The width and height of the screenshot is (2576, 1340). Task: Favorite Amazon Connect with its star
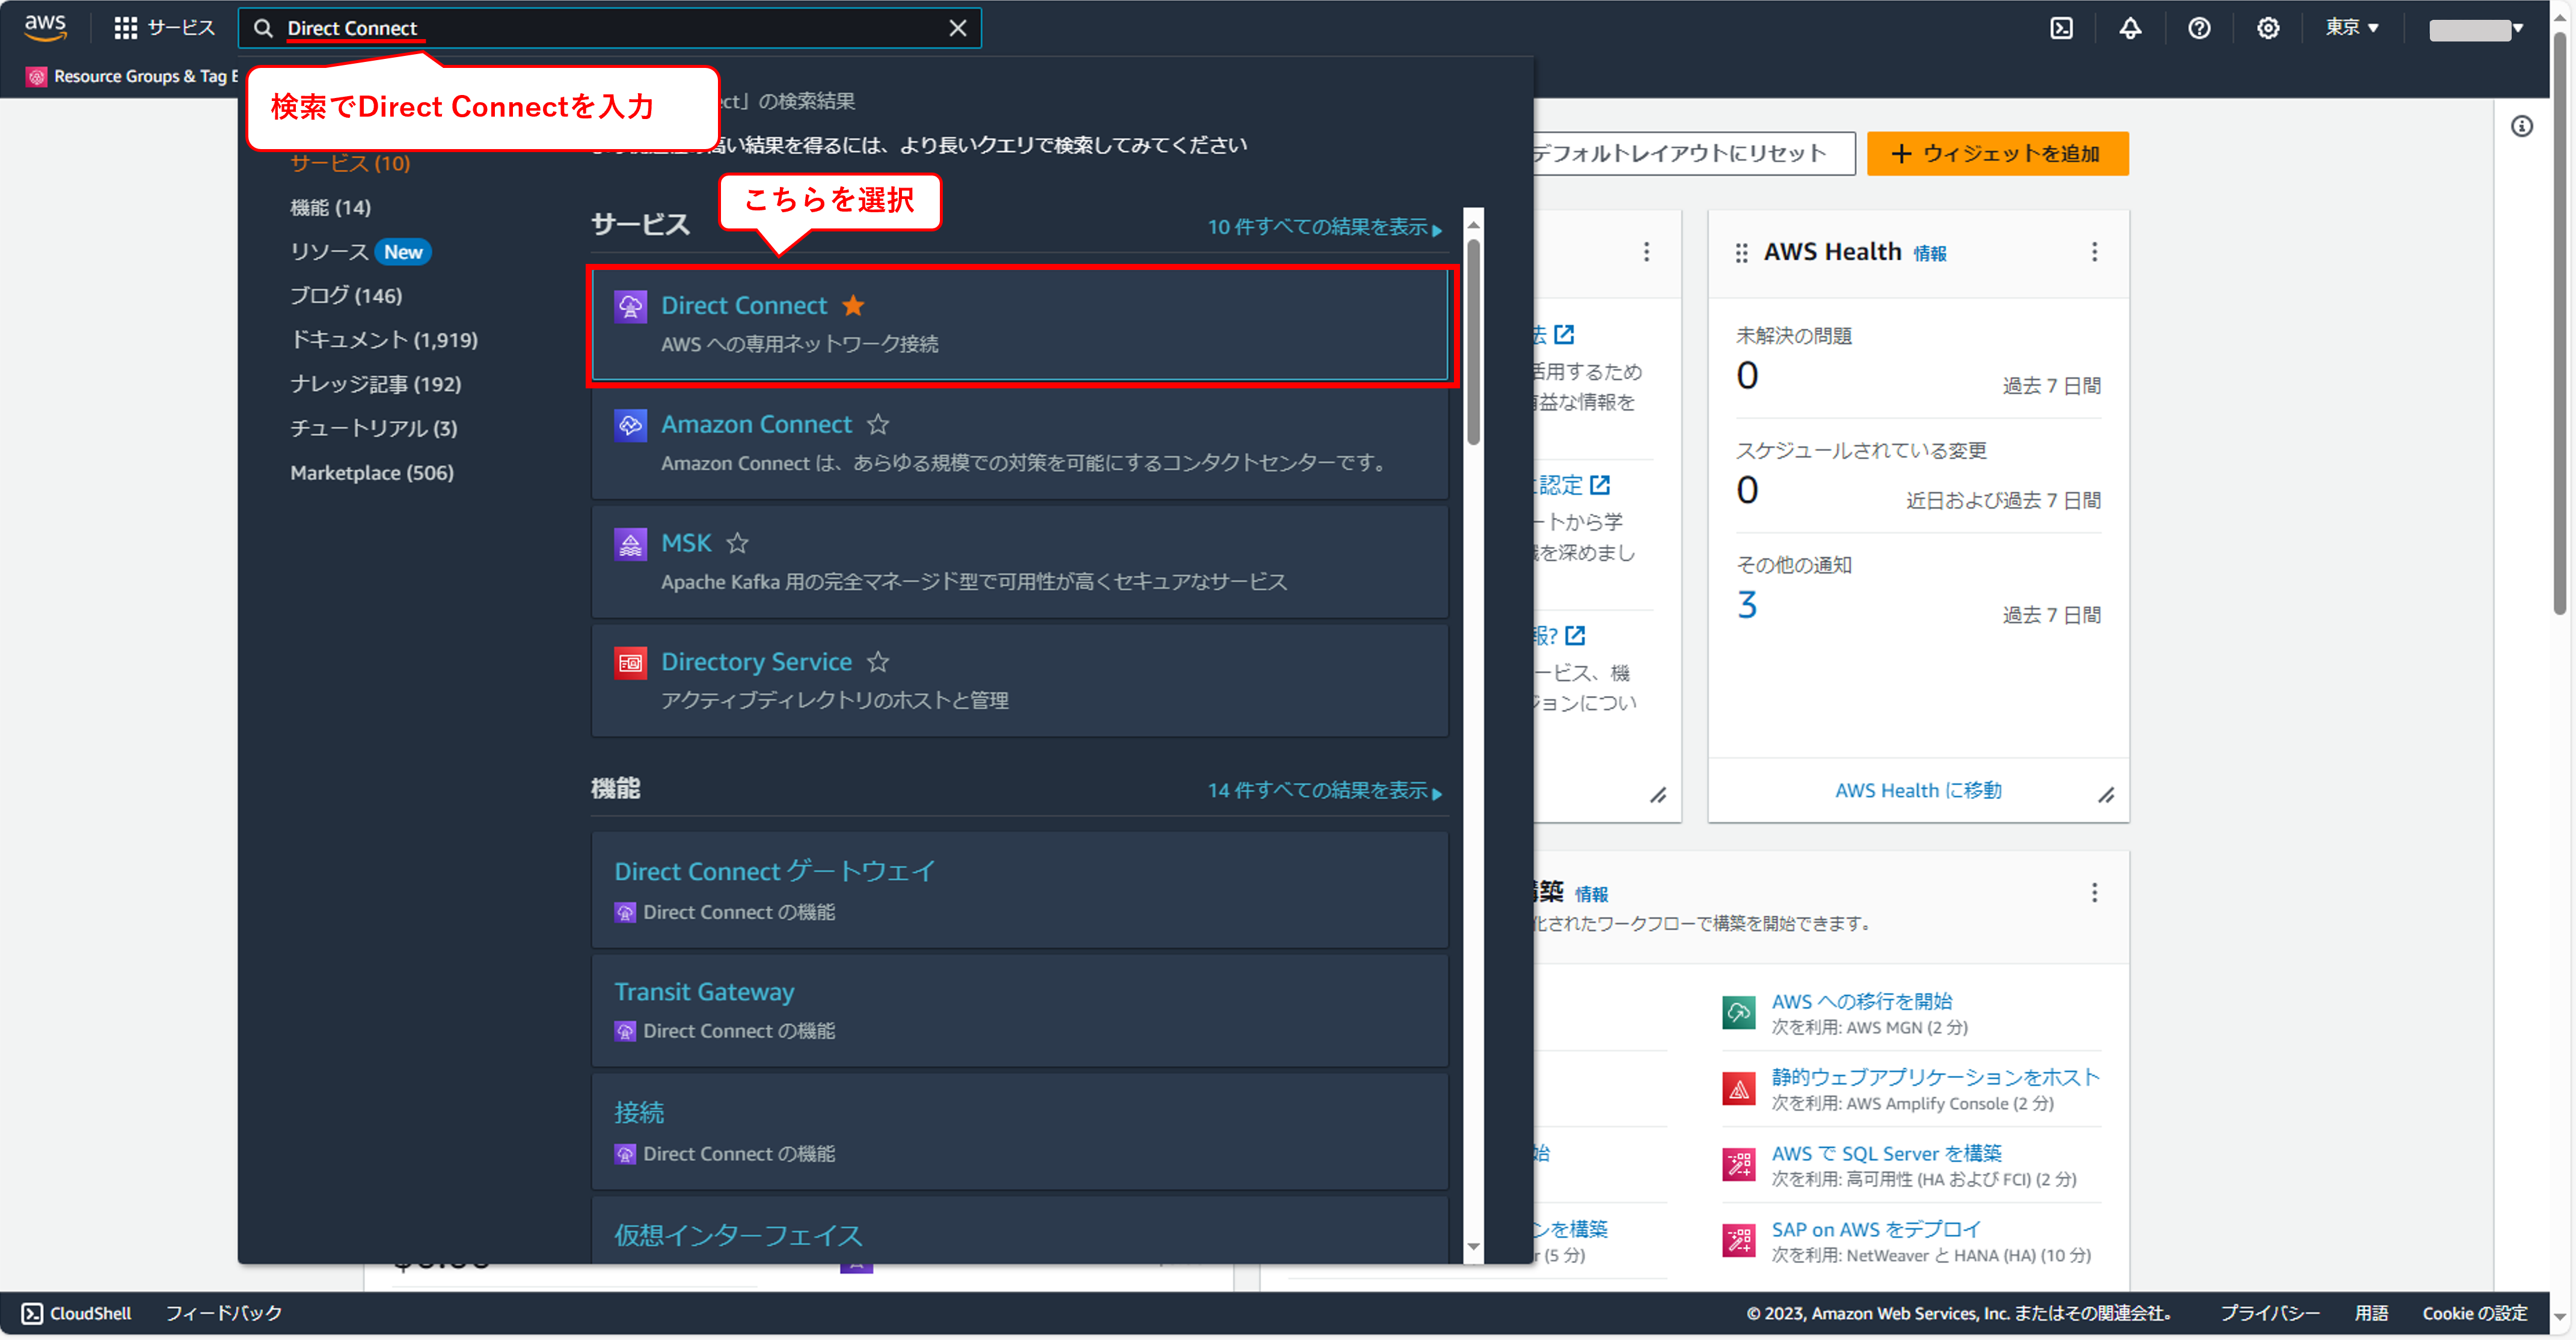[x=878, y=425]
